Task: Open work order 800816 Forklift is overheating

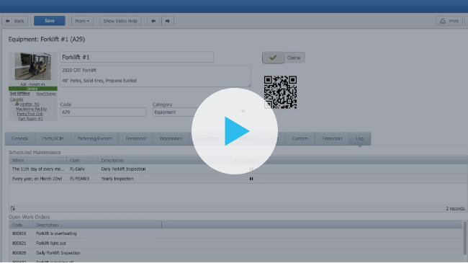Action: pos(235,233)
